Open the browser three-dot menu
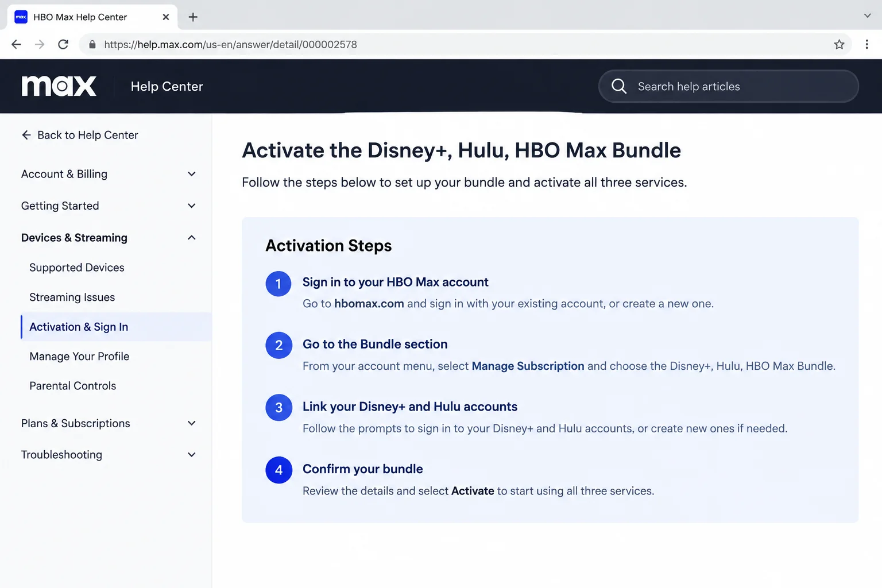Viewport: 882px width, 588px height. click(x=866, y=44)
